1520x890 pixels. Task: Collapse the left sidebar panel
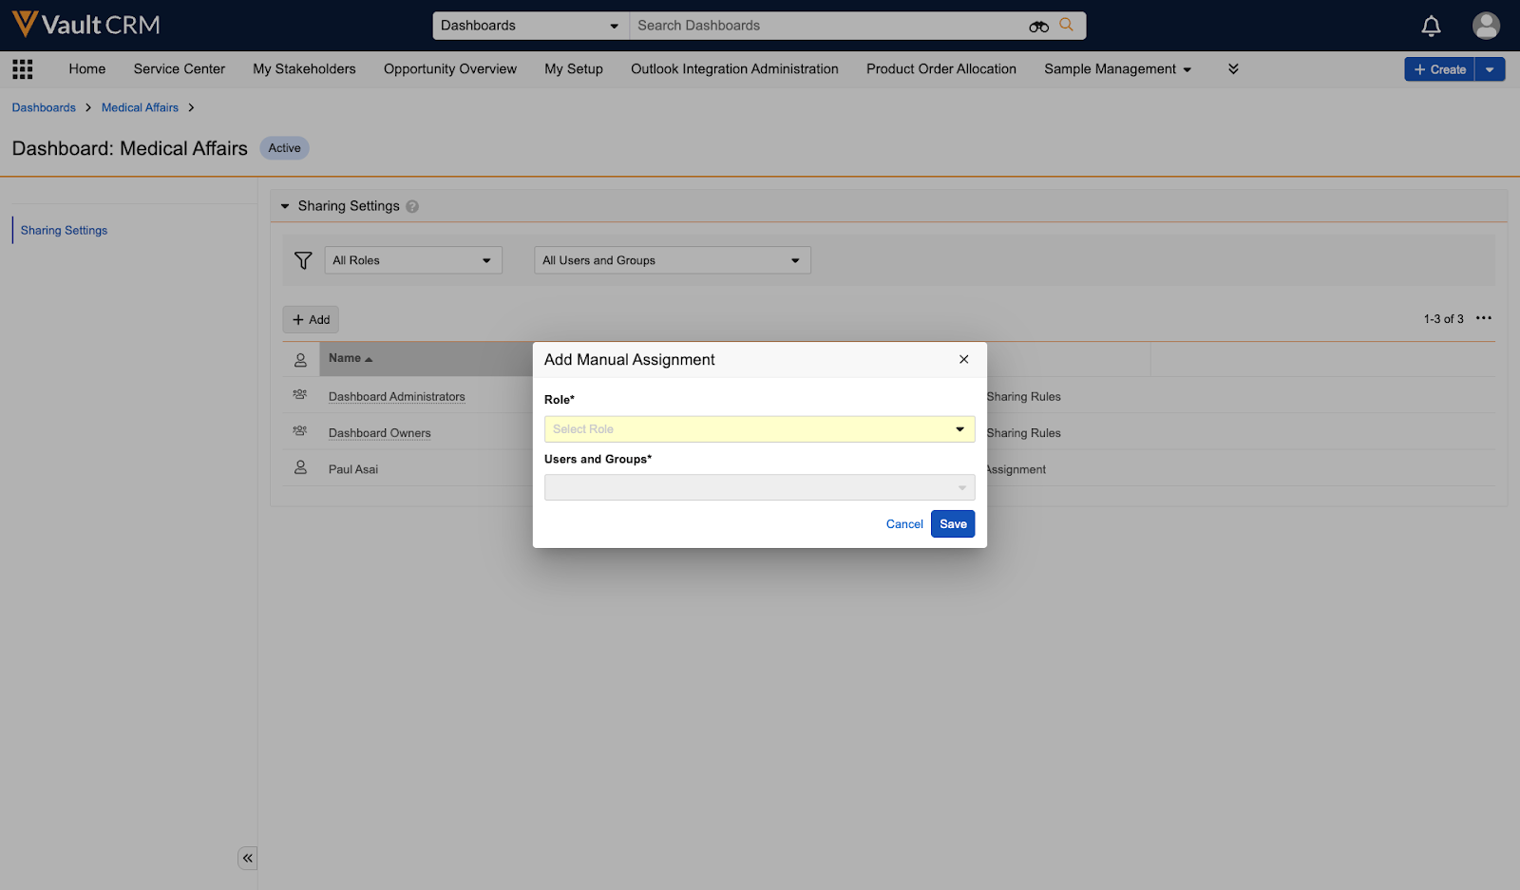click(247, 858)
